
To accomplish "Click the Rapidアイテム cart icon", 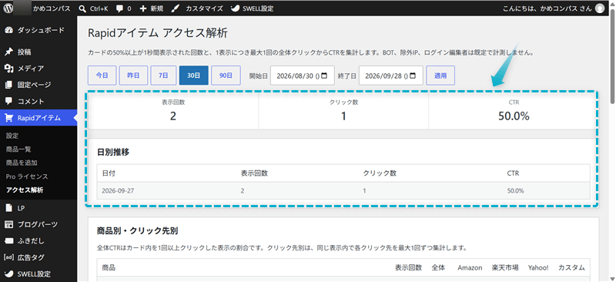I will pyautogui.click(x=9, y=117).
